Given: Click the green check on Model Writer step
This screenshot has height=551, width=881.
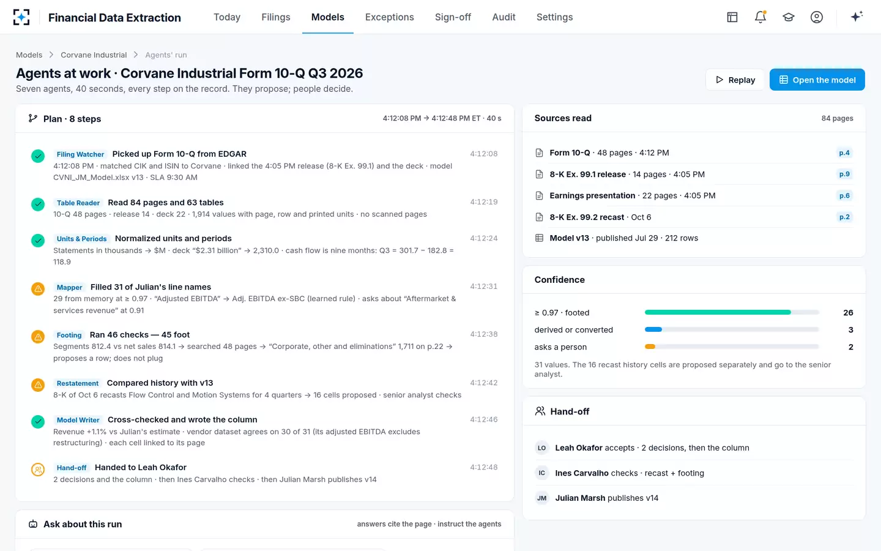Looking at the screenshot, I should pyautogui.click(x=38, y=422).
